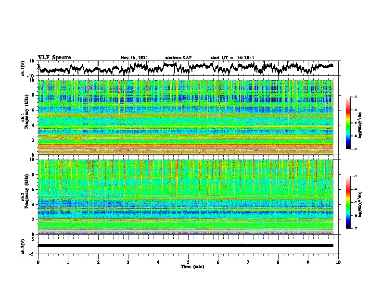Click the ch.2 colorbar '-3' value
Screen dimensions: 381x294
coord(355,176)
